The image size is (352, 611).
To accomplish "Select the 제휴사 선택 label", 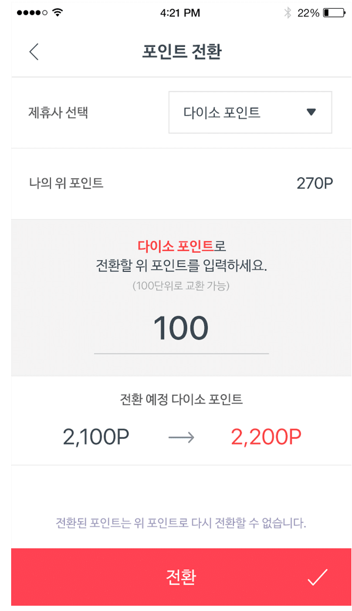I will pos(58,113).
